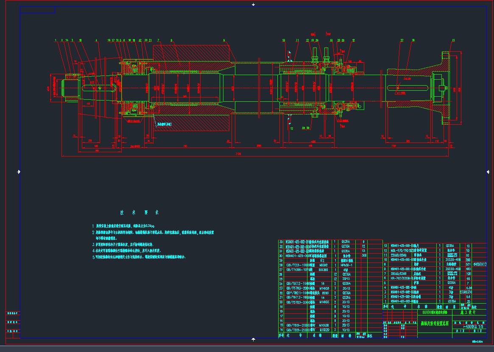This screenshot has width=494, height=352.
Task: Click the 790 length dimension
Action: pos(185,146)
